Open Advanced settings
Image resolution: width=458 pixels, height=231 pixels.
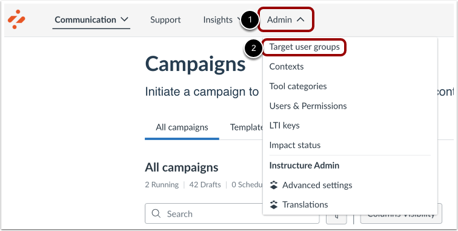317,185
